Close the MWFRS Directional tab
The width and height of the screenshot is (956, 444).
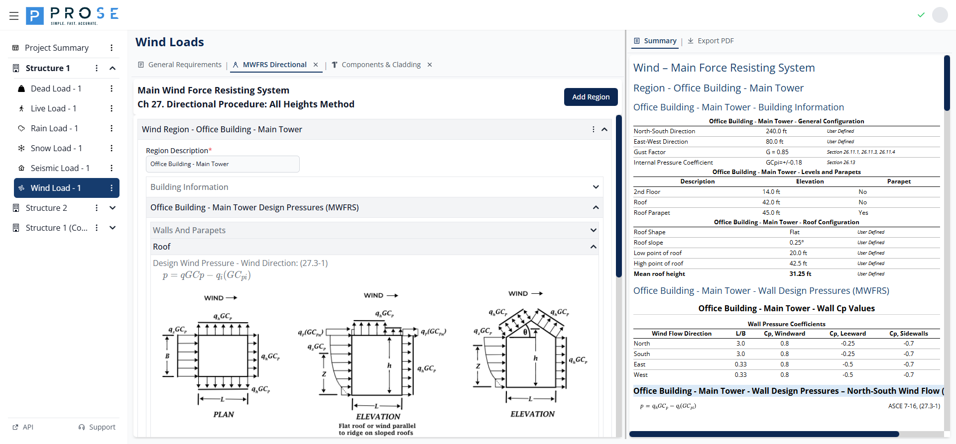[x=316, y=65]
